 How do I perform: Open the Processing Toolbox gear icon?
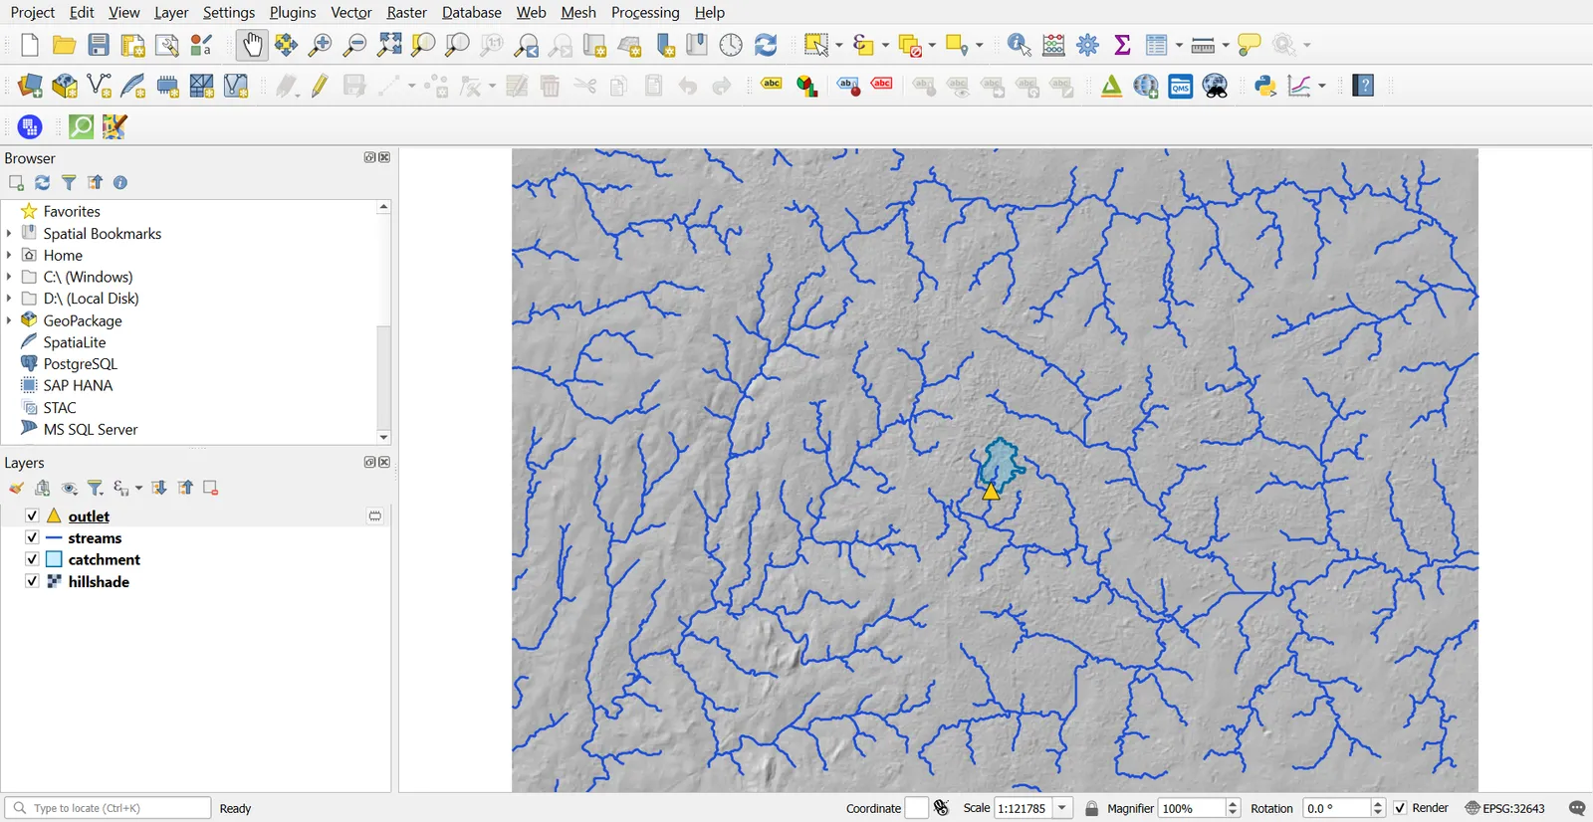1088,45
